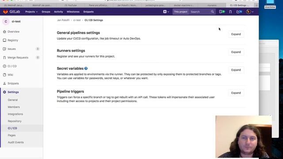Open Pages under Settings

coord(11,135)
